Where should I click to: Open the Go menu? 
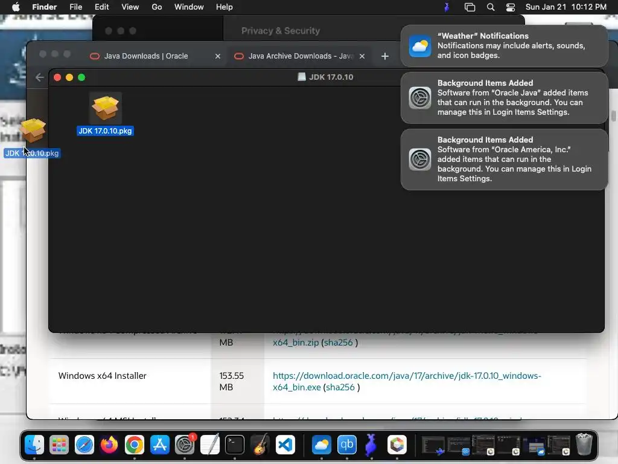pyautogui.click(x=157, y=7)
